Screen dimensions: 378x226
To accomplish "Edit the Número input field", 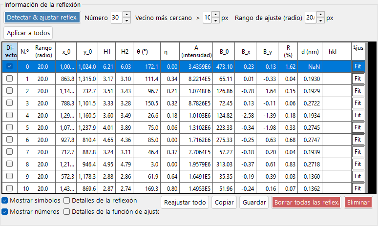I will pyautogui.click(x=117, y=18).
